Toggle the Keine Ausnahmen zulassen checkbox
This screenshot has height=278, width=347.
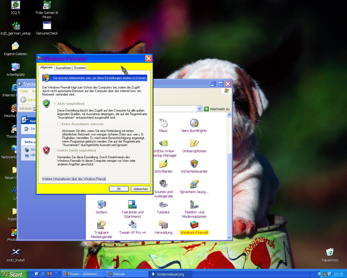59,124
